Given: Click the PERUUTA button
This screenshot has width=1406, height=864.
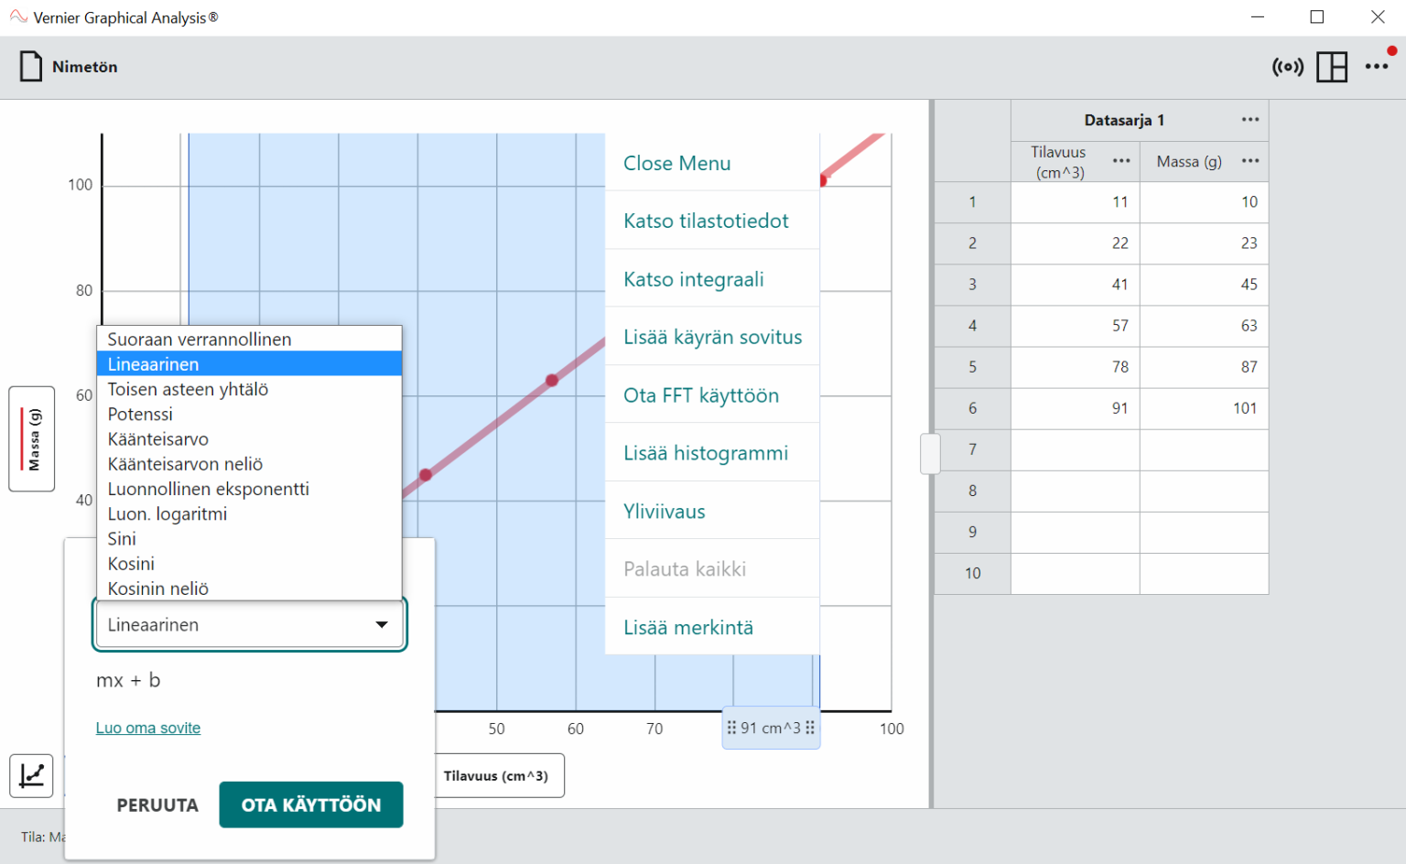Looking at the screenshot, I should [x=157, y=805].
